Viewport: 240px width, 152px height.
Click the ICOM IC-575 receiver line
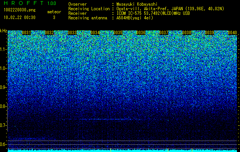pyautogui.click(x=153, y=13)
